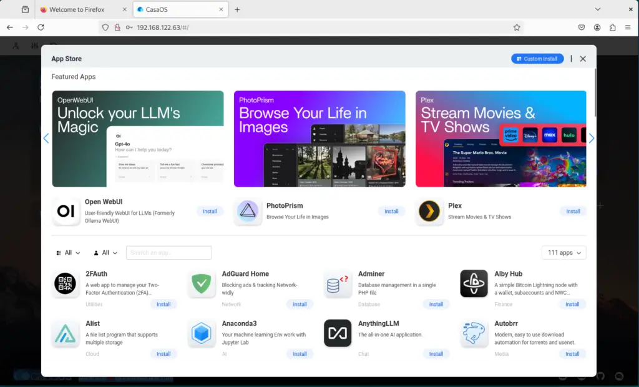Open the '111 apps' dropdown
639x387 pixels.
point(563,253)
